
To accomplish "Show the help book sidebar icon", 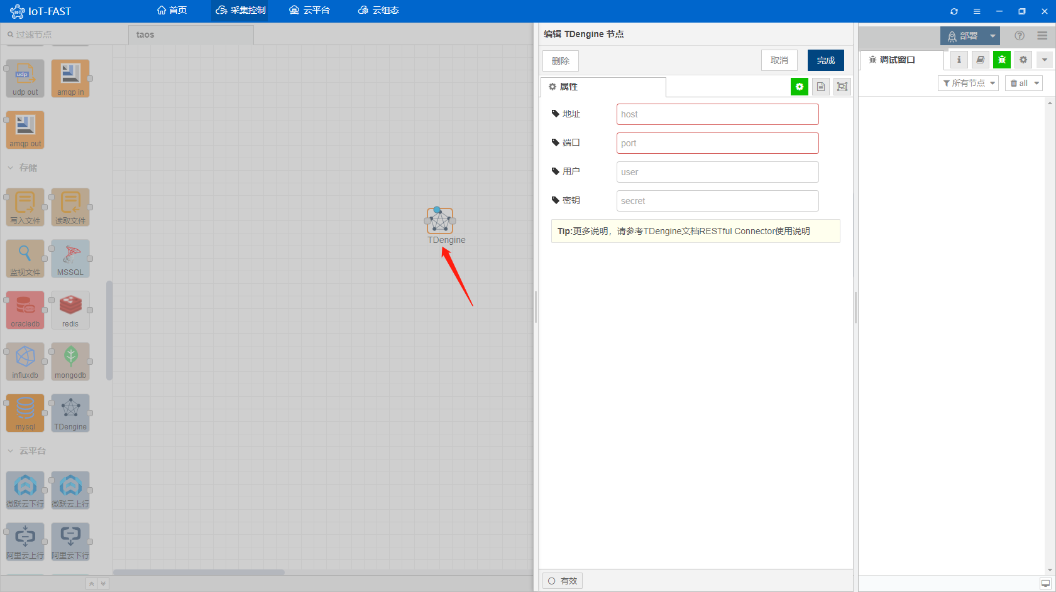I will (x=980, y=60).
